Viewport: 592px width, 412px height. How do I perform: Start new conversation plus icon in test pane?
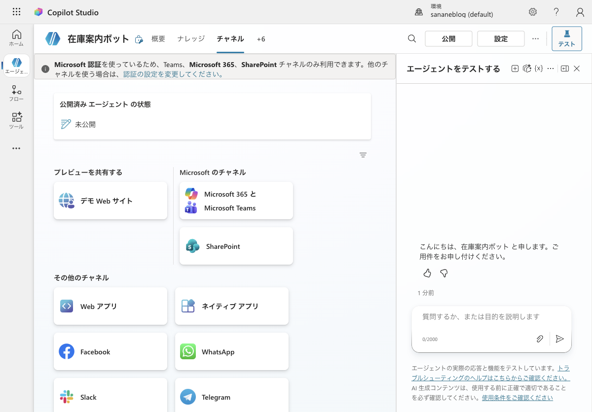[515, 69]
